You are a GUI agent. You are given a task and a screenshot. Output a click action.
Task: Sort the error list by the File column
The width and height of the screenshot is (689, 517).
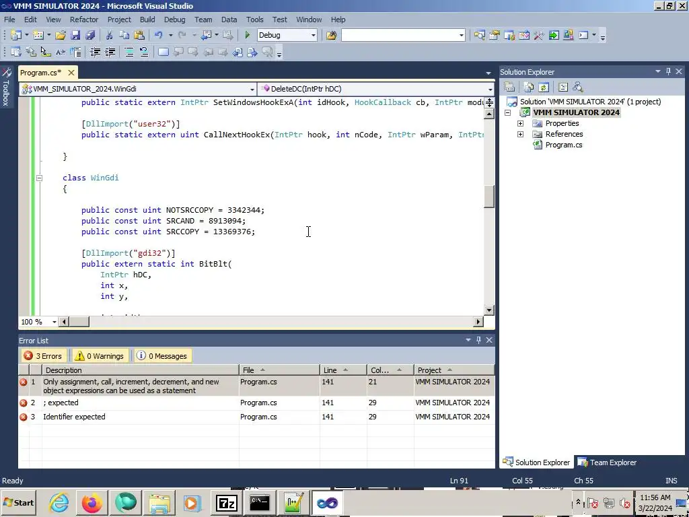tap(279, 370)
